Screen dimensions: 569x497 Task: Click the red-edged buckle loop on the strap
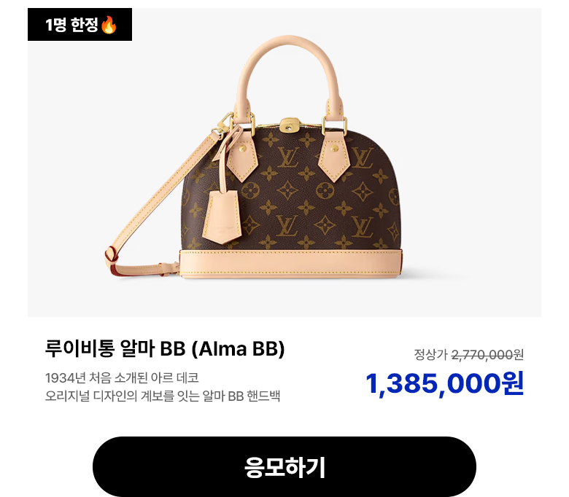click(x=112, y=258)
